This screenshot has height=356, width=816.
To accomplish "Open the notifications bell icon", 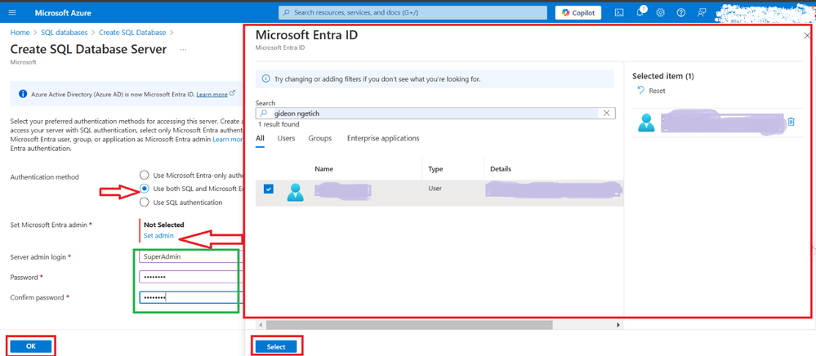I will [640, 12].
